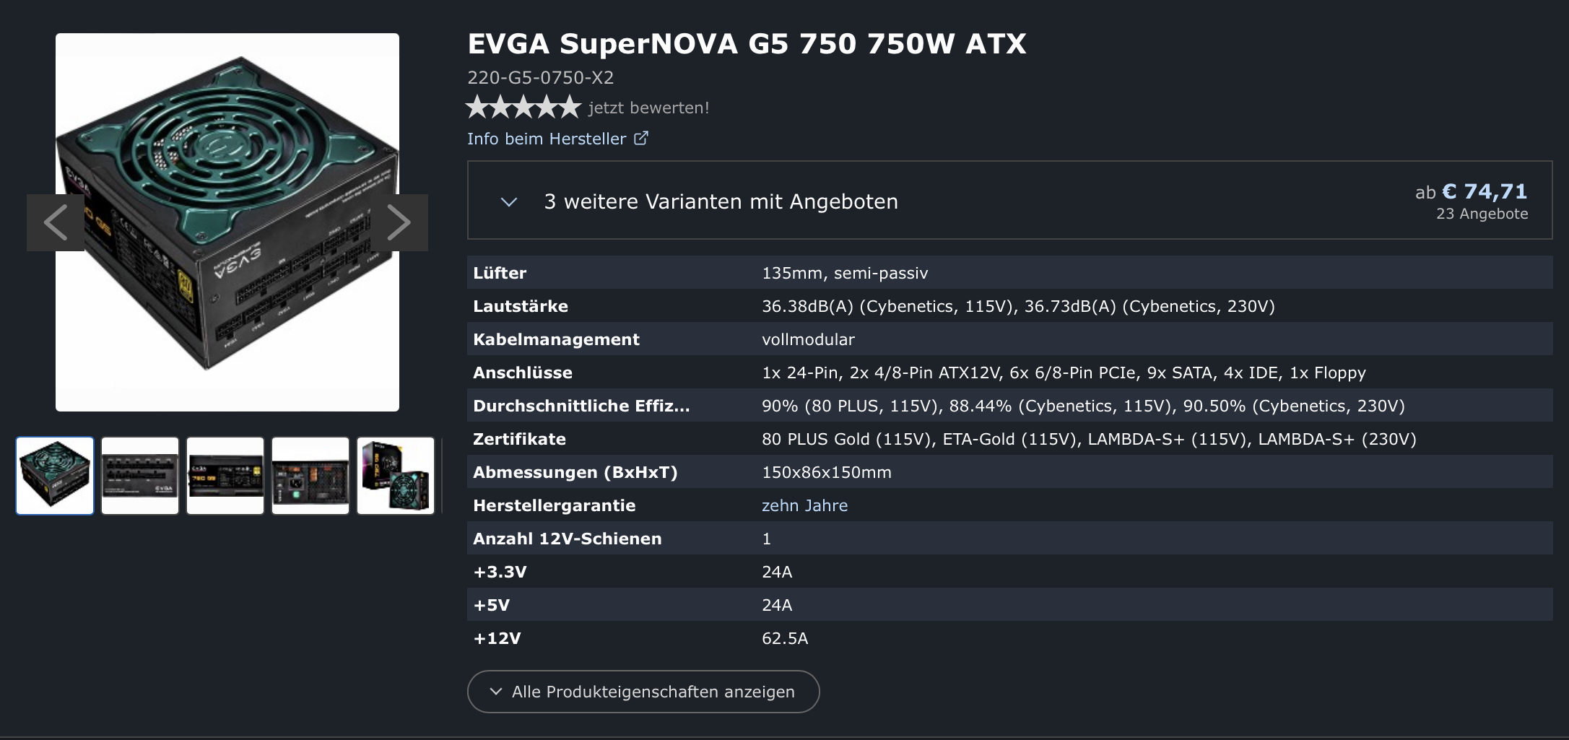Select second thumbnail showing modular ports

140,476
